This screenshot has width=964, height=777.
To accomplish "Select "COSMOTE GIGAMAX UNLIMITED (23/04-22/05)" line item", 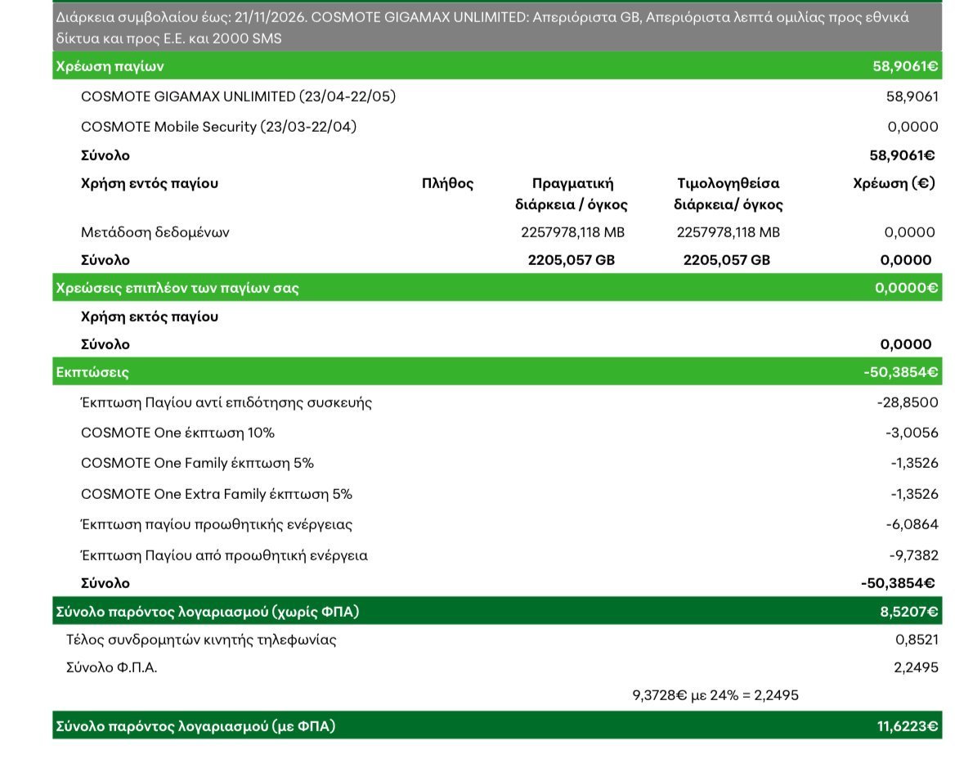I will coord(239,97).
